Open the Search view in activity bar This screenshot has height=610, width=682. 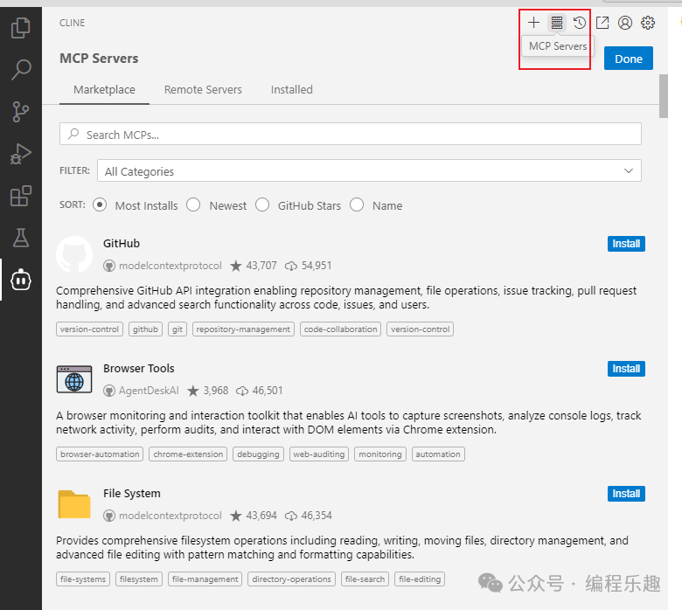20,70
